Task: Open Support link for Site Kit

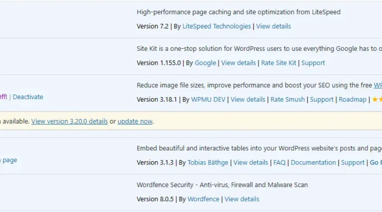Action: 313,63
